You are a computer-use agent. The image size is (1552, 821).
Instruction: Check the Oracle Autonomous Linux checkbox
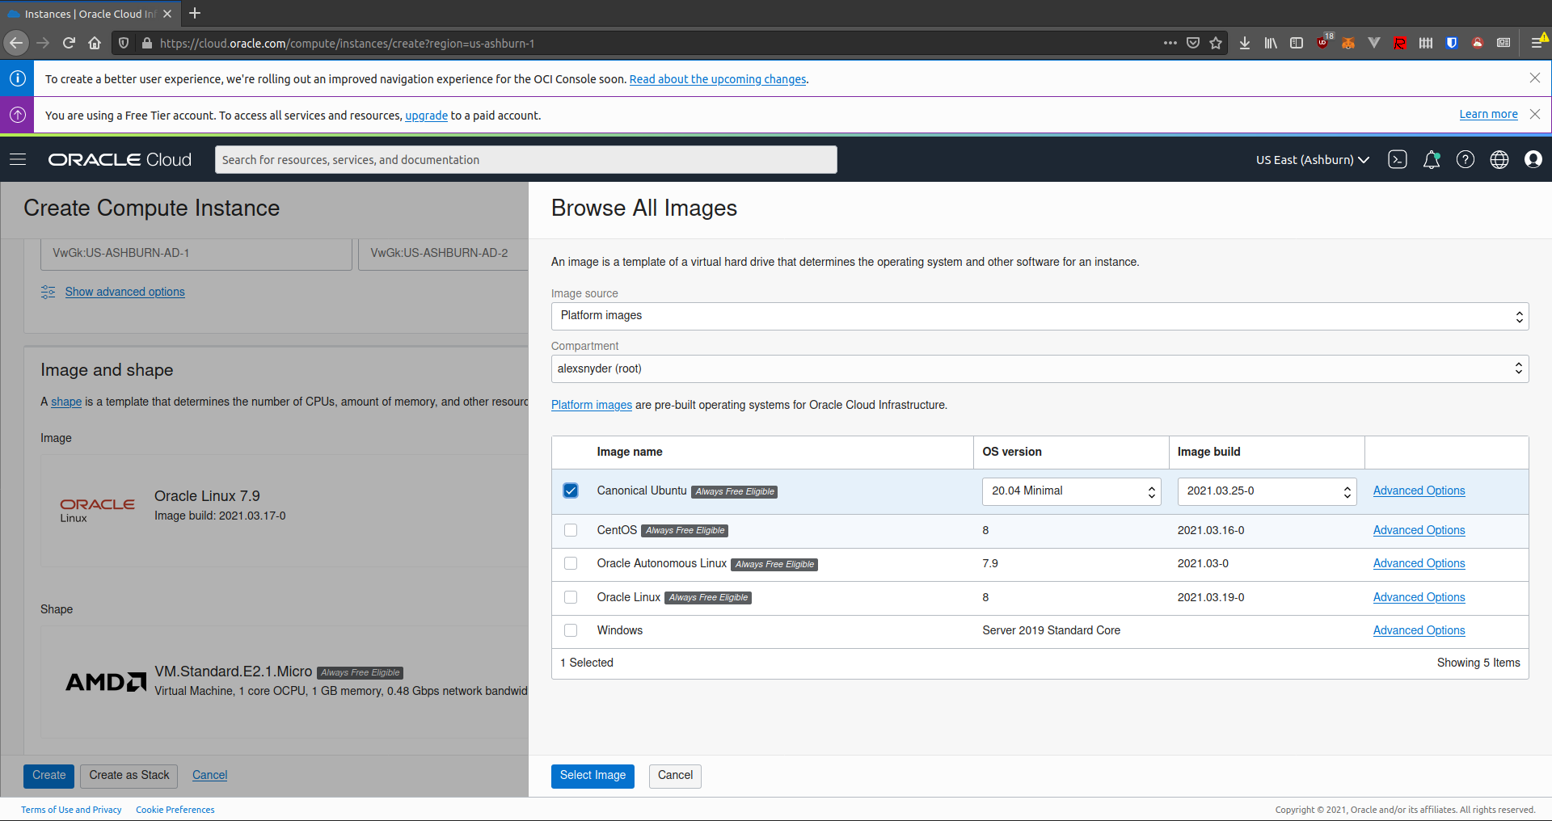[x=571, y=563]
